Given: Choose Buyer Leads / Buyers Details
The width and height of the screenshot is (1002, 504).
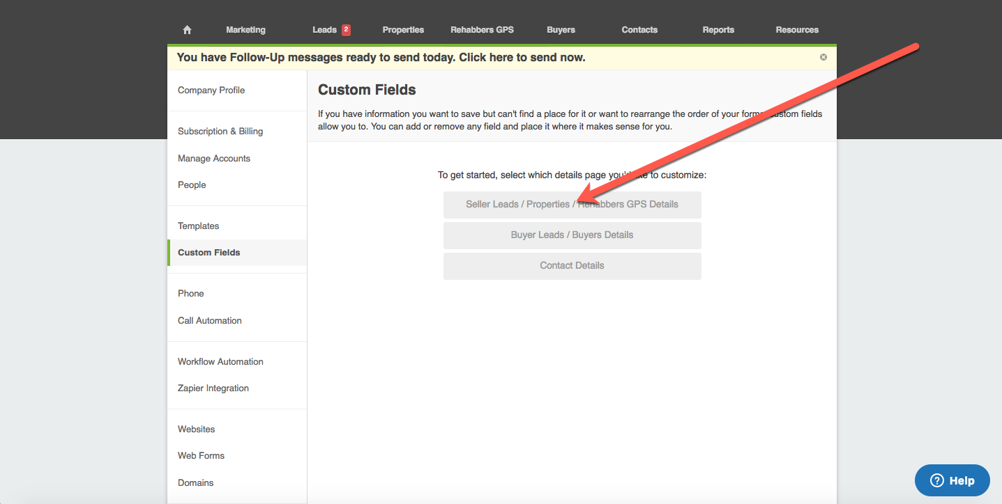Looking at the screenshot, I should coord(572,235).
